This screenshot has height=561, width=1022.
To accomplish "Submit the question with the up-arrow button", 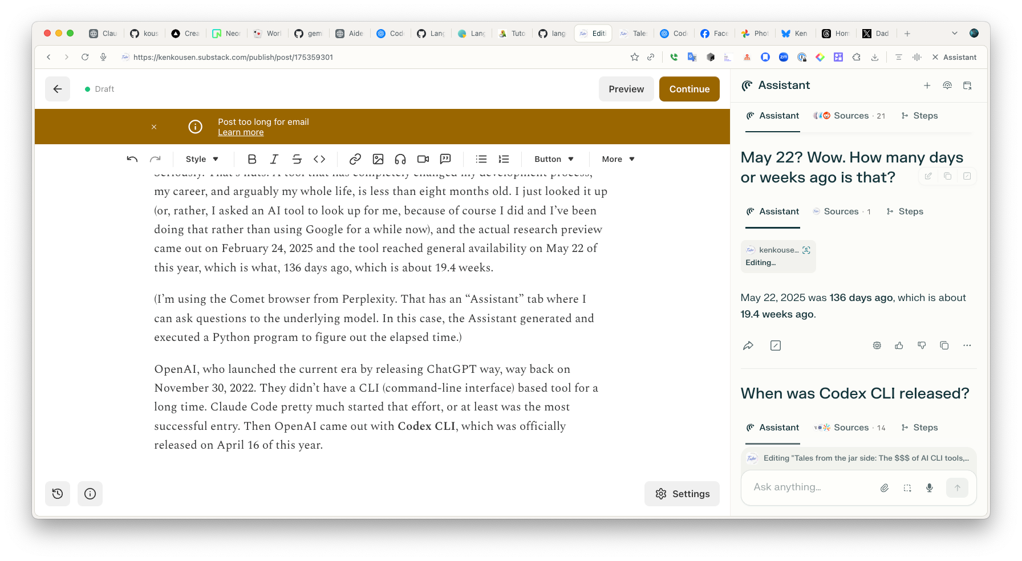I will [x=958, y=488].
